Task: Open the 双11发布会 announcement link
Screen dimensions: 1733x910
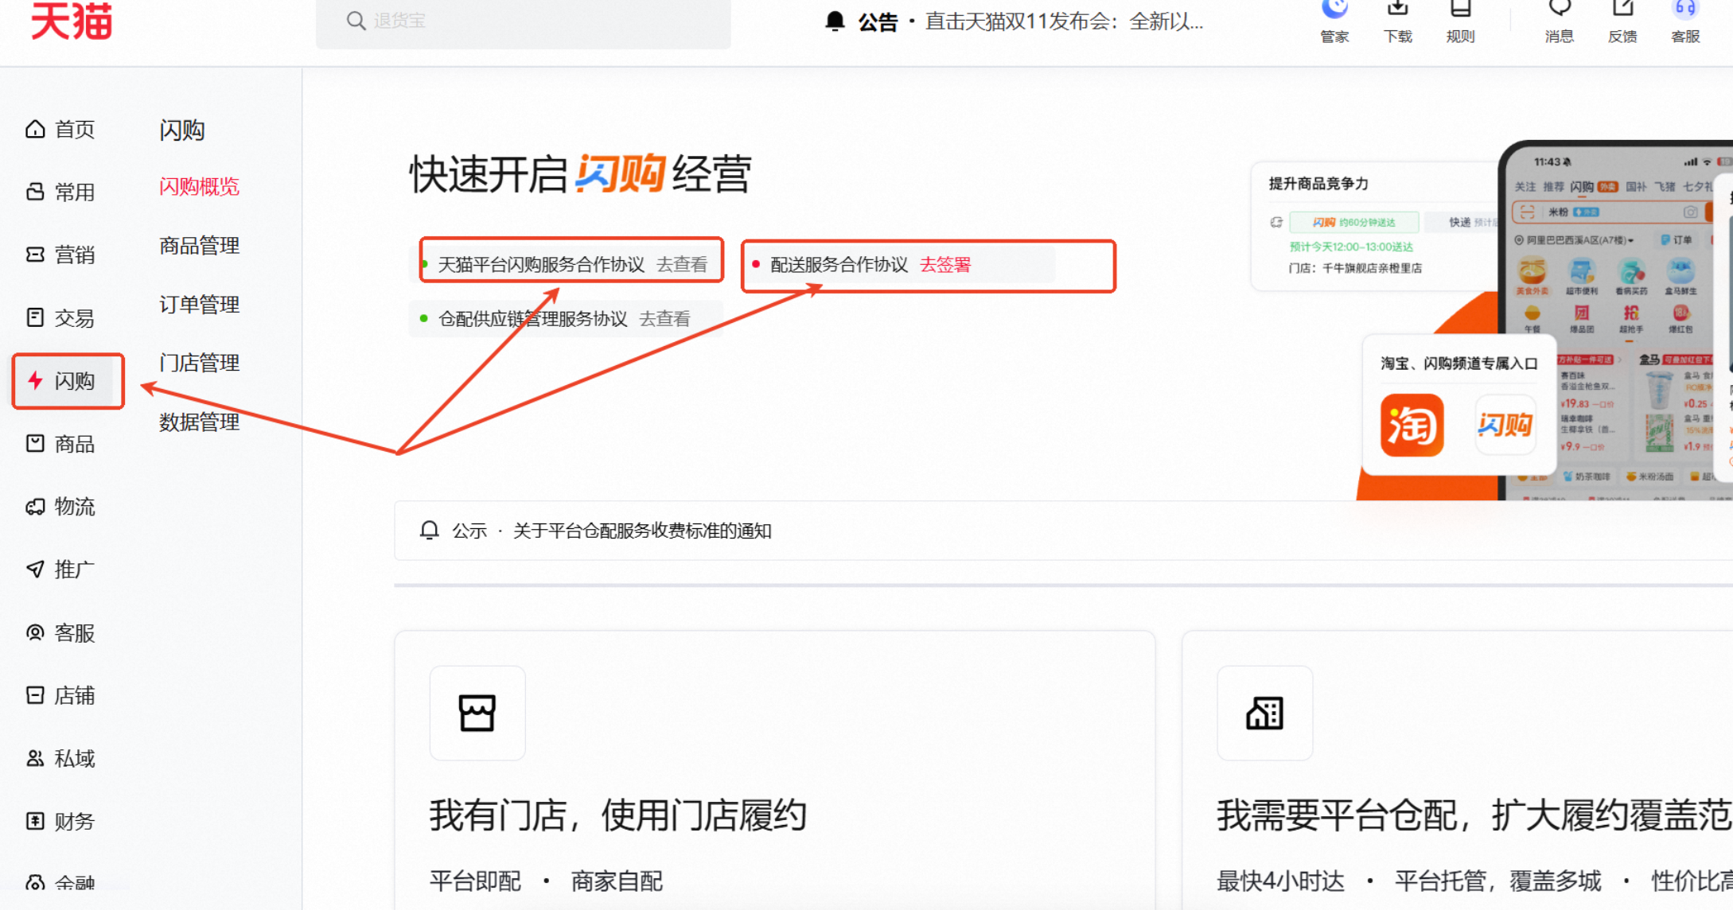Action: [x=1064, y=21]
